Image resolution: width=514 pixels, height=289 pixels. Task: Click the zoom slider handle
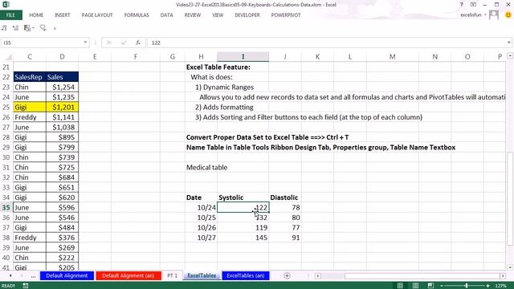(466, 286)
